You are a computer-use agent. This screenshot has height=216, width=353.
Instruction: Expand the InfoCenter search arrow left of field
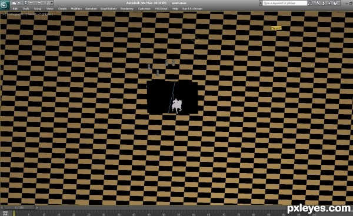pyautogui.click(x=261, y=3)
